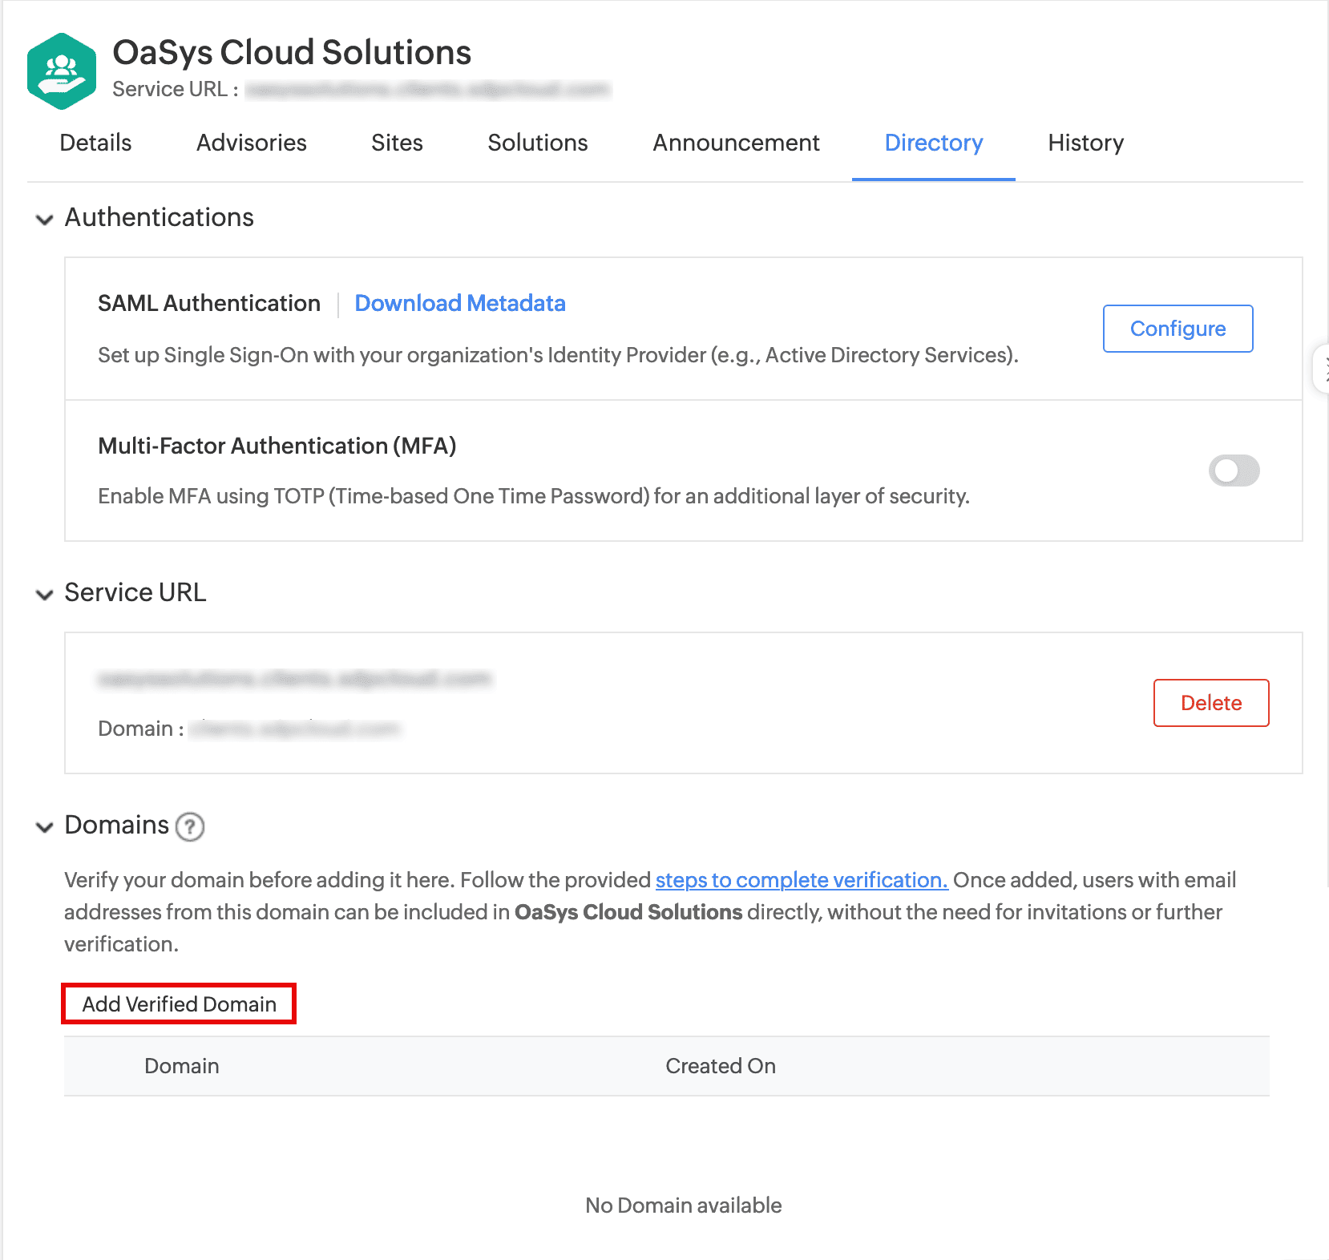This screenshot has height=1260, width=1329.
Task: Delete the service URL
Action: 1210,703
